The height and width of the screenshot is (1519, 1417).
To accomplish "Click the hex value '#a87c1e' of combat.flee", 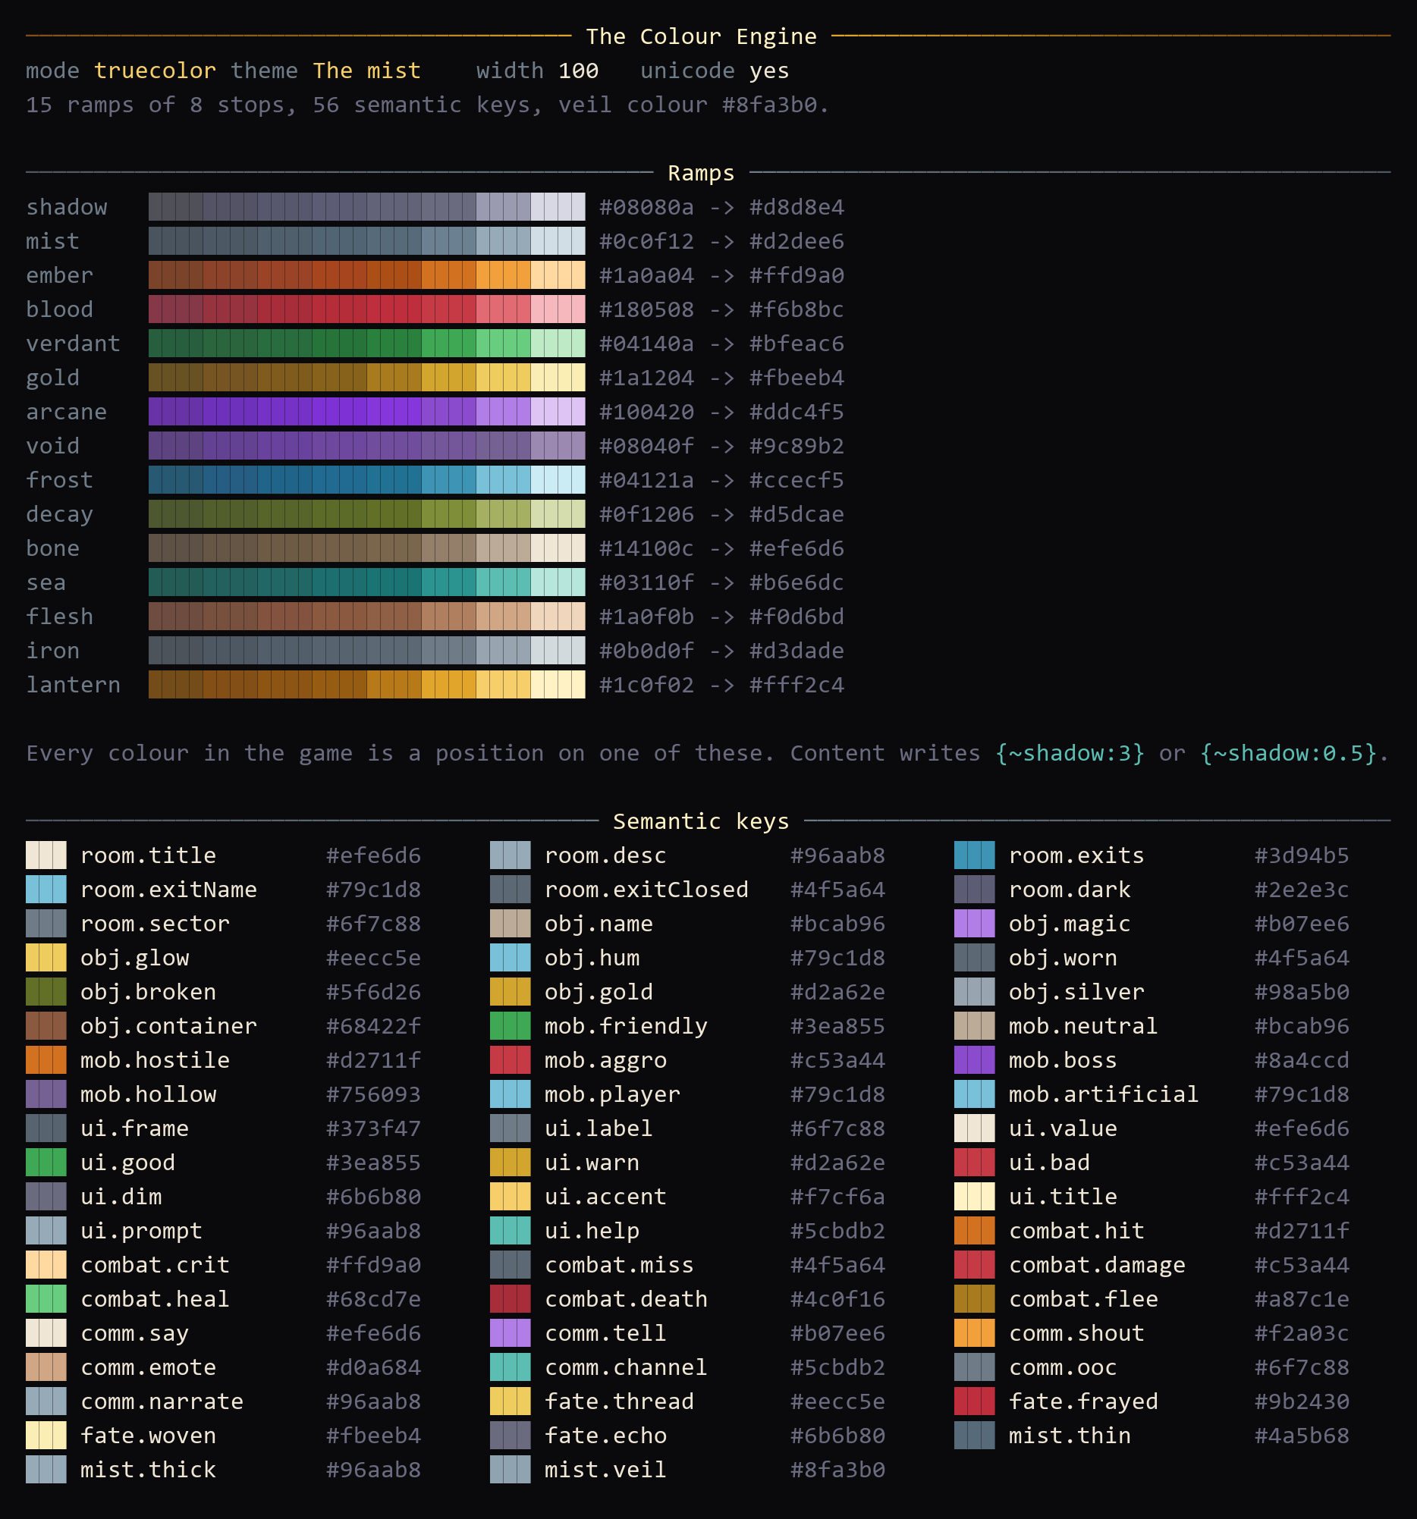I will 1302,1299.
